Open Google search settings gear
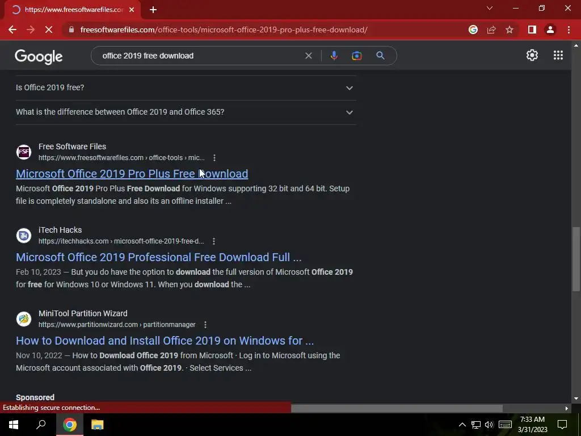Image resolution: width=581 pixels, height=436 pixels. click(x=532, y=55)
